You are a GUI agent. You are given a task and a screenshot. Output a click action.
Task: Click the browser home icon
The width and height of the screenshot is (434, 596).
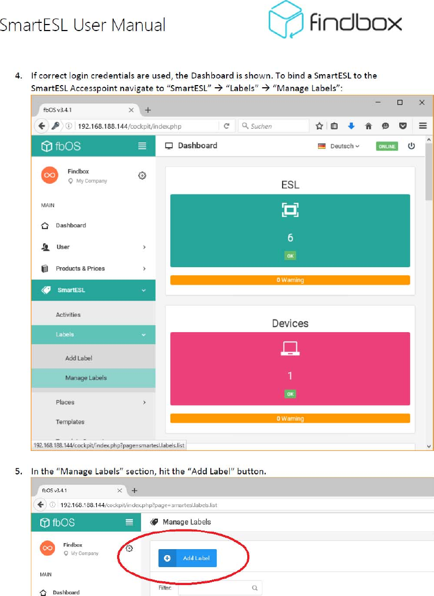pos(368,126)
